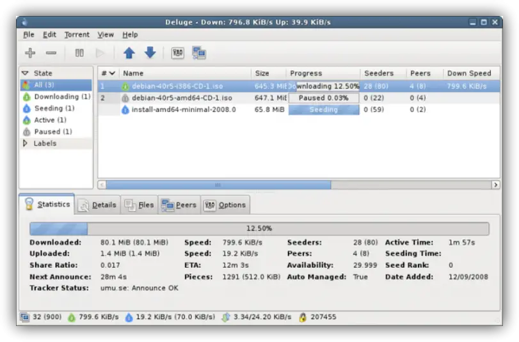Pause the torrent with the toolbar pause icon

[79, 53]
